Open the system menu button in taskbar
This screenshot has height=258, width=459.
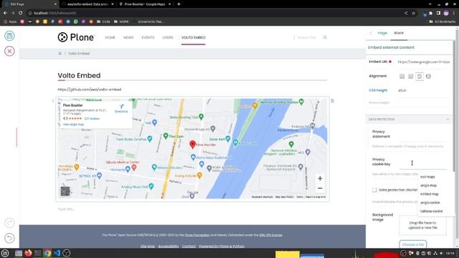point(5,253)
